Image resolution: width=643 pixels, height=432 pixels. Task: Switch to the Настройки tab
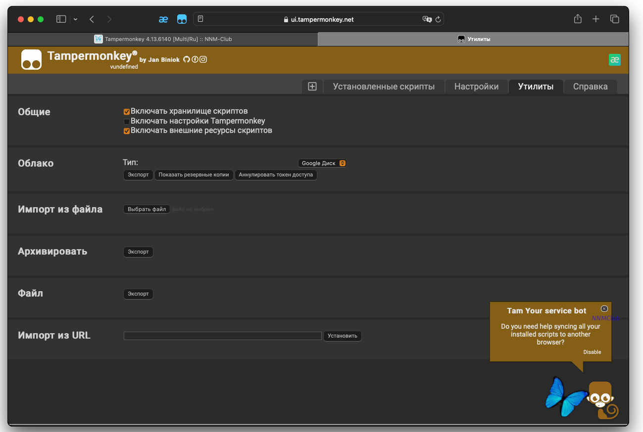coord(476,86)
